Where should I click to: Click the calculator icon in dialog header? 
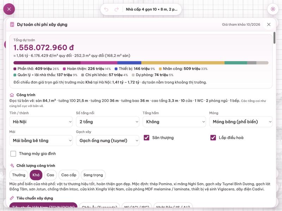[x=12, y=24]
